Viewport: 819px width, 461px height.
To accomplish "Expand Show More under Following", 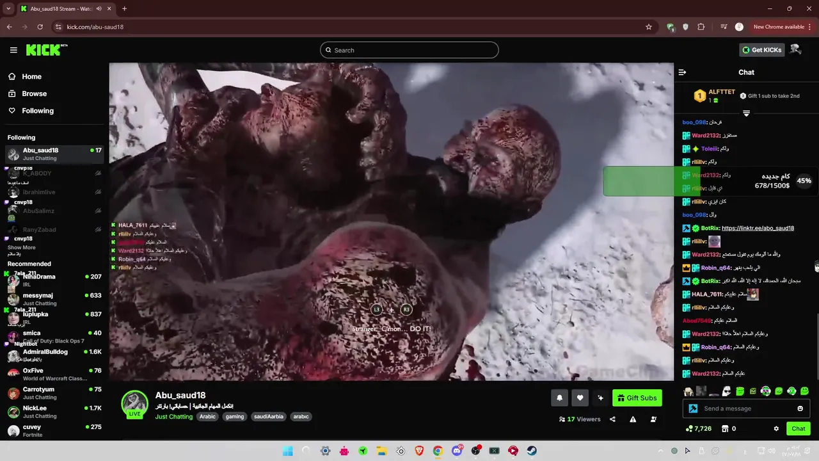I will coord(22,247).
